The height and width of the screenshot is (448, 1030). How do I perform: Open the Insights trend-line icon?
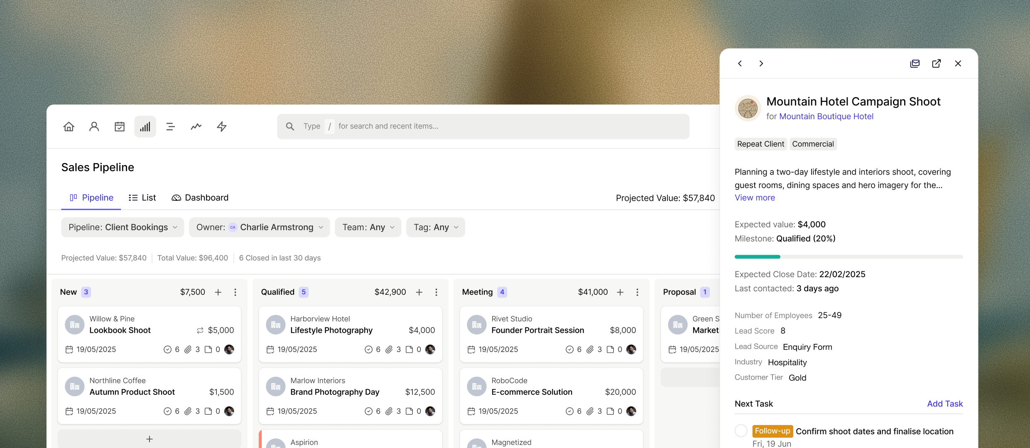coord(196,127)
